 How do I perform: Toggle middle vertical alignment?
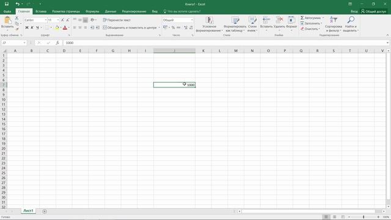click(x=80, y=20)
